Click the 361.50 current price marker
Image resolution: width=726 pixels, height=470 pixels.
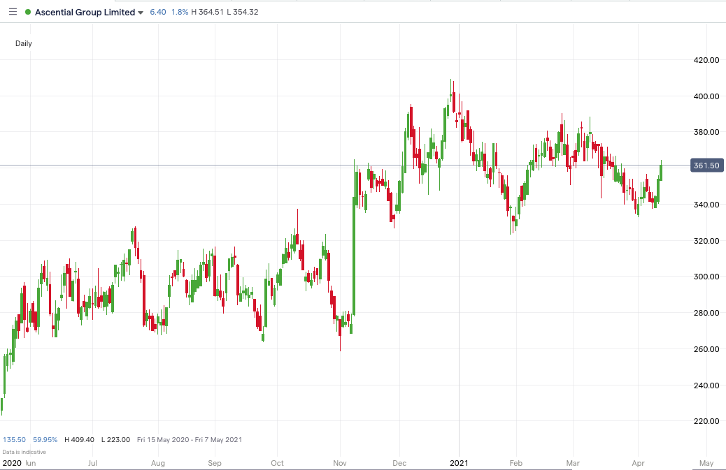tap(706, 166)
